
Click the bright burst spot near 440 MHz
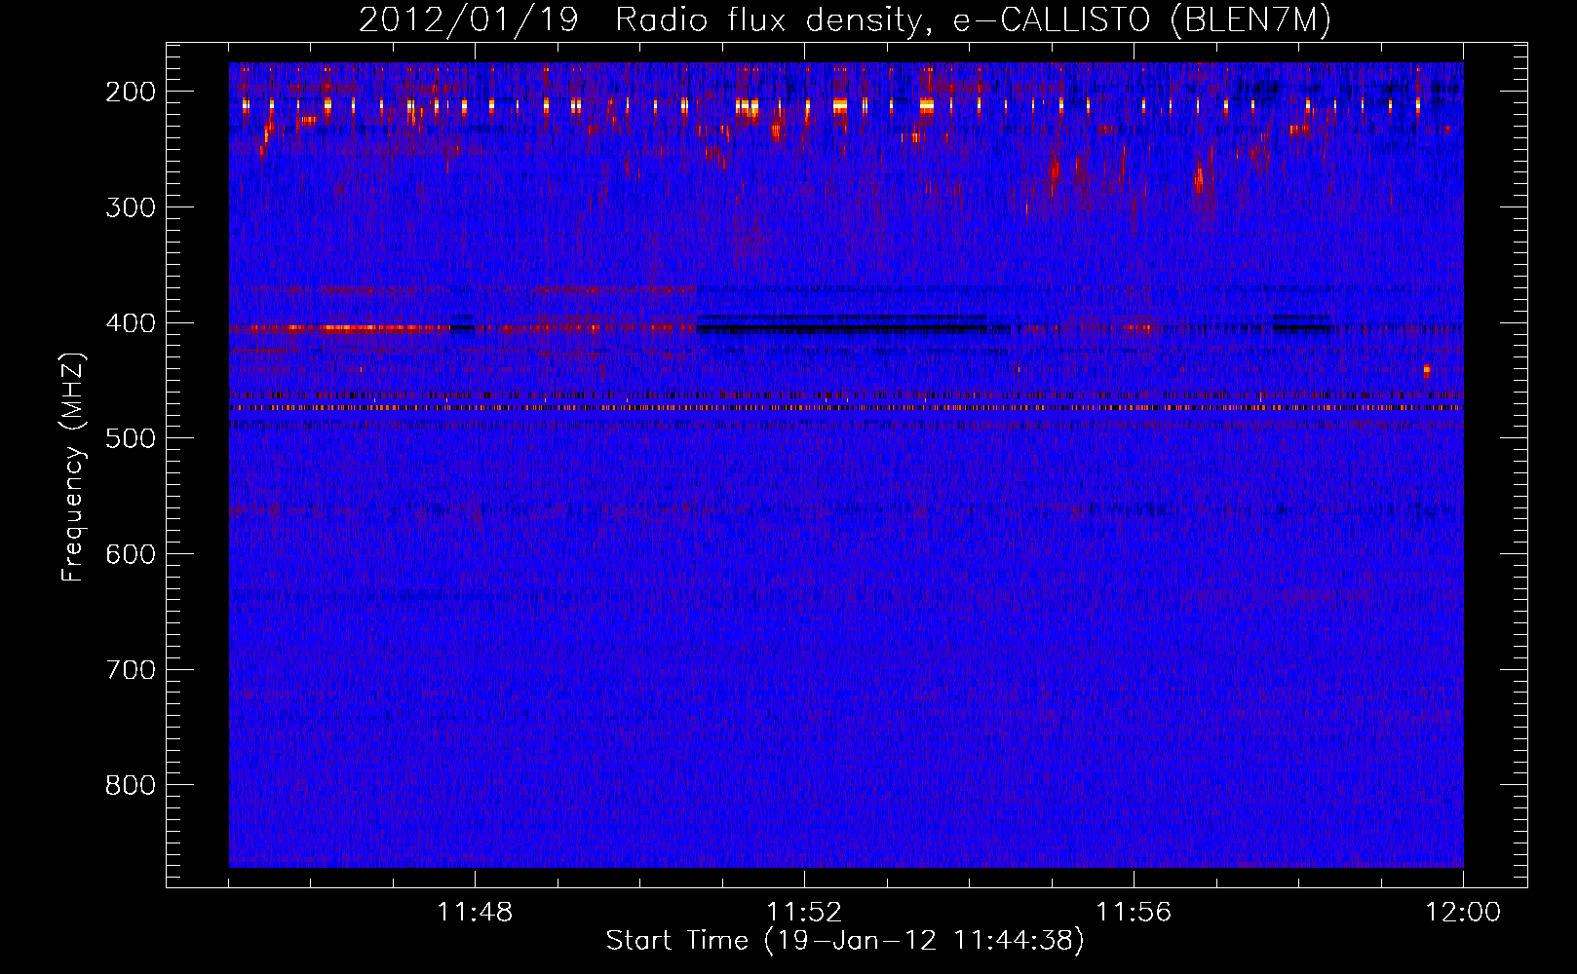(x=1426, y=370)
